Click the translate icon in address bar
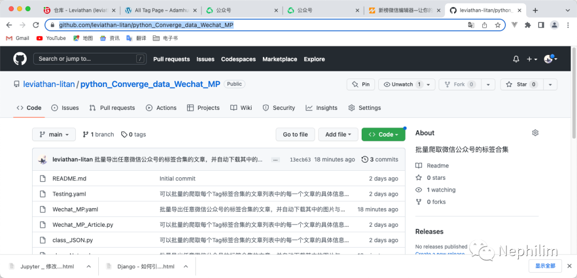 471,25
